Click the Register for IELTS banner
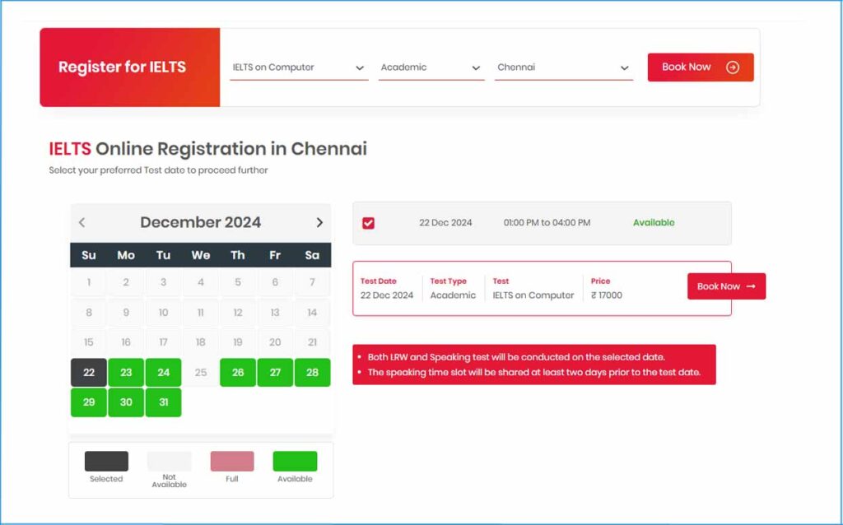 [x=130, y=67]
